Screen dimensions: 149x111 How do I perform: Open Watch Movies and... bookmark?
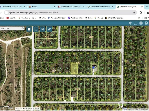[x=114, y=18]
